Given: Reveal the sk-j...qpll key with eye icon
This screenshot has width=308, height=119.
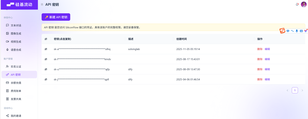Looking at the screenshot, I should tap(46, 80).
